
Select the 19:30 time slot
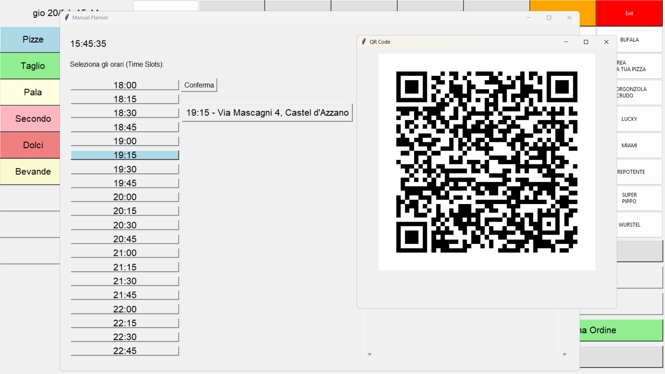point(125,169)
